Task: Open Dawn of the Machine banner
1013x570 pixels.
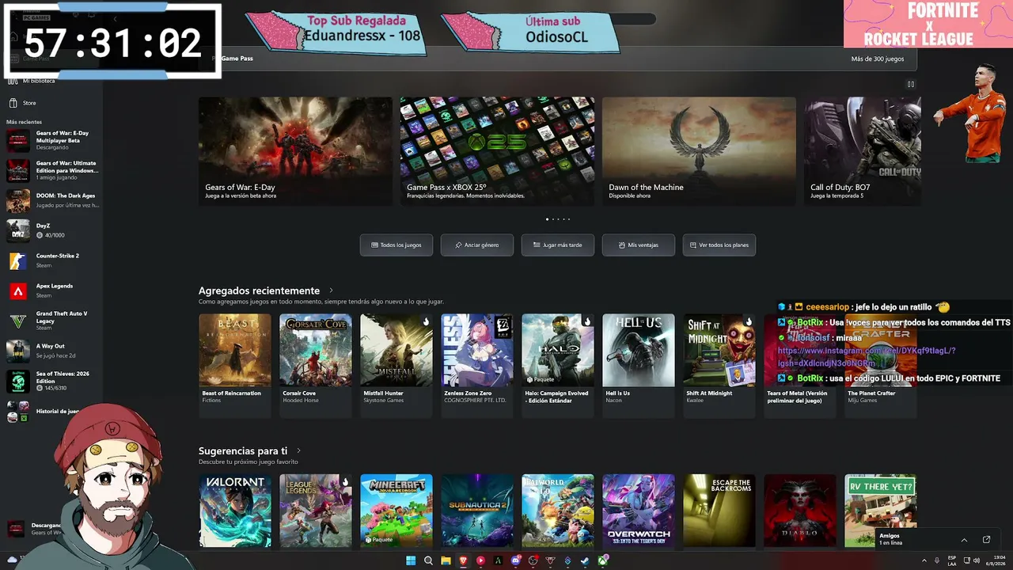Action: coord(699,151)
